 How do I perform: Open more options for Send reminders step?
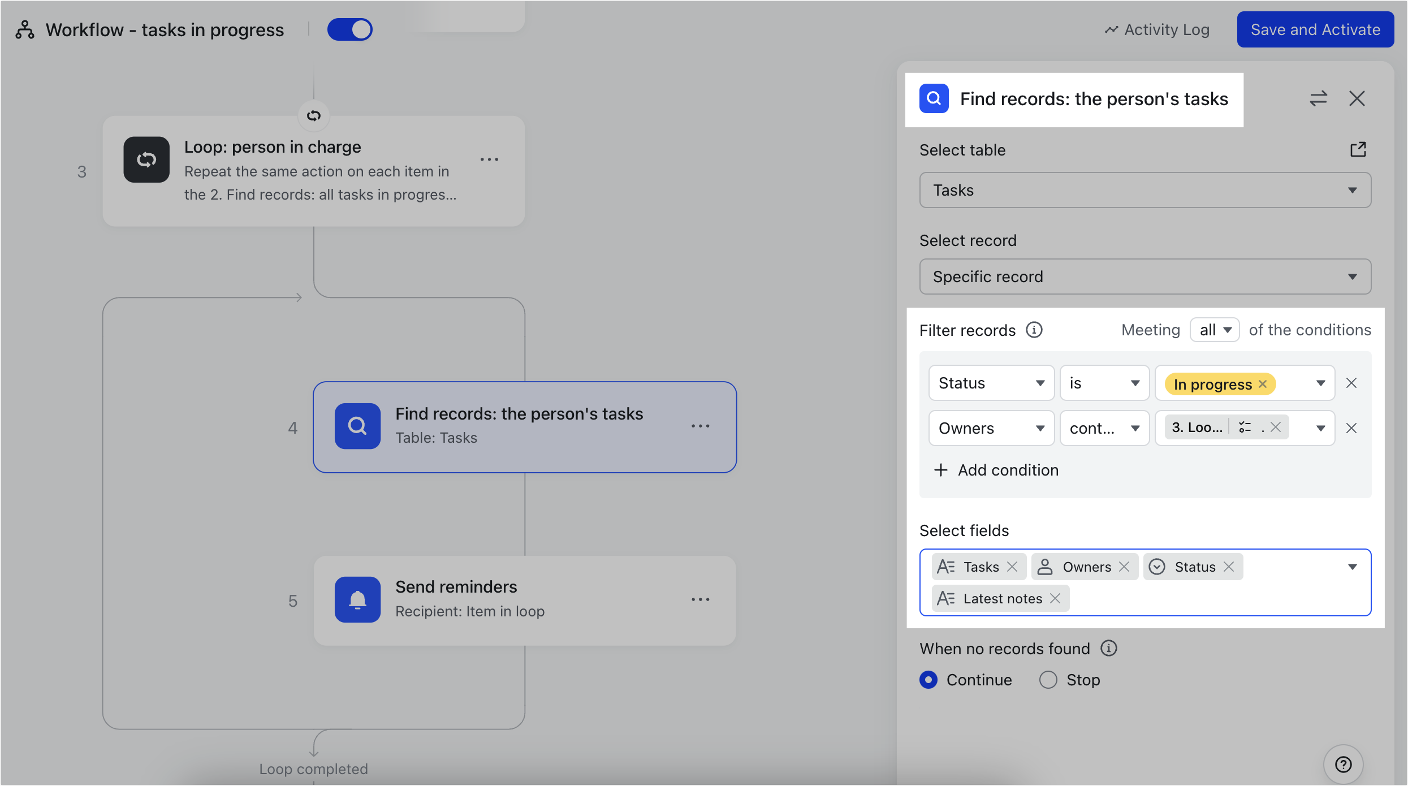coord(700,599)
